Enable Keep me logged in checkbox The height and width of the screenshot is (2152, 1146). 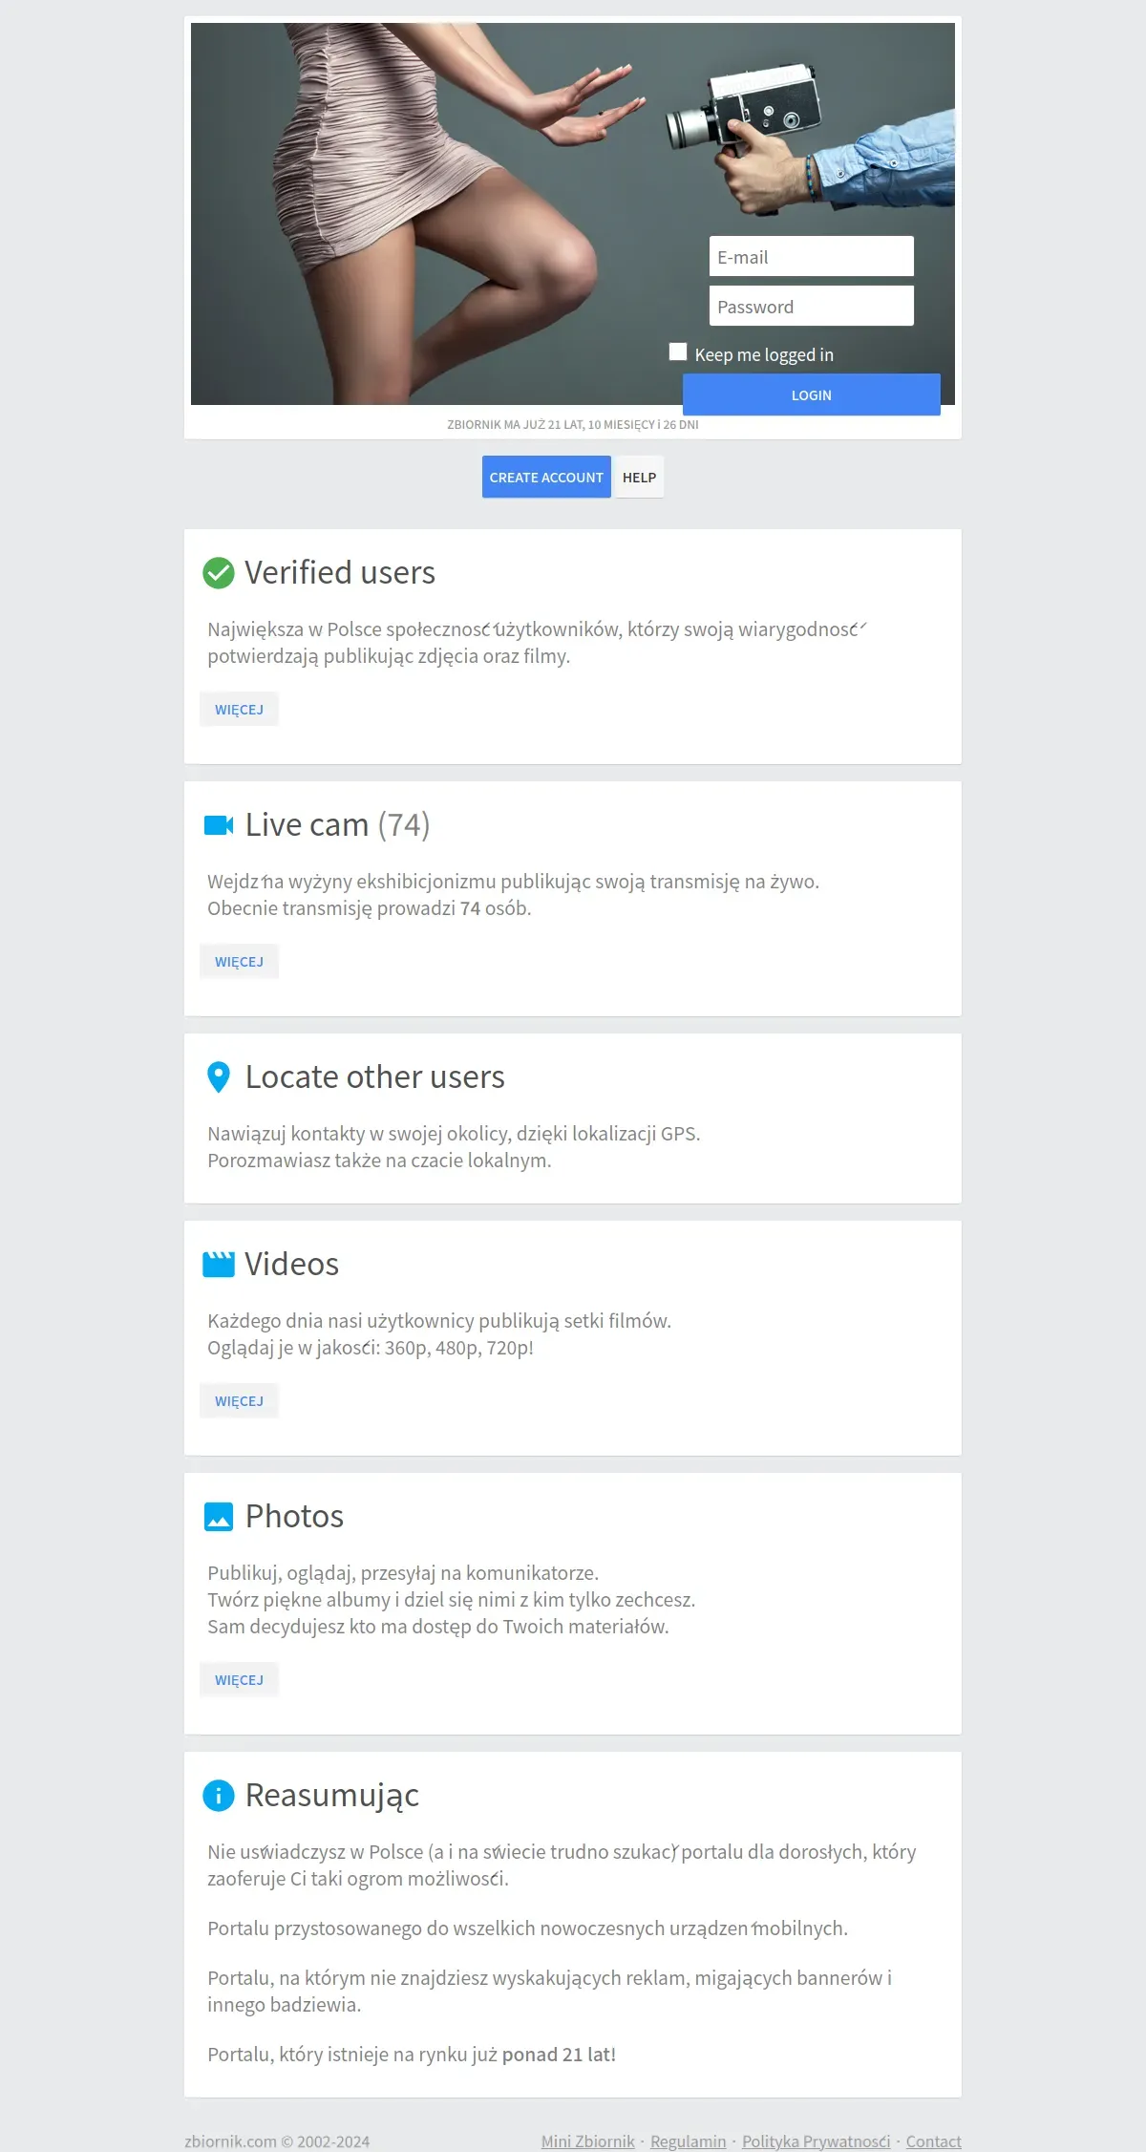678,352
